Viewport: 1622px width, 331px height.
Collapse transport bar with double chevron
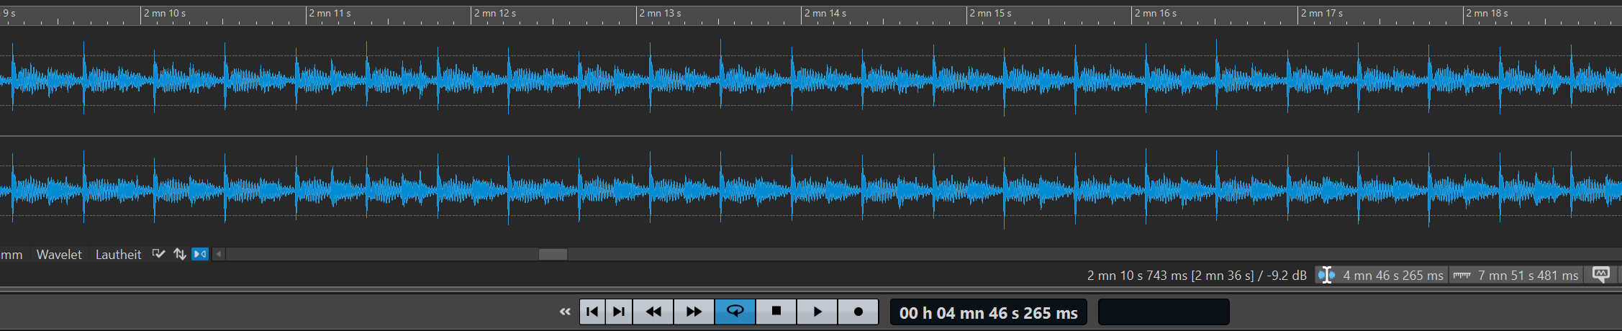pos(565,312)
